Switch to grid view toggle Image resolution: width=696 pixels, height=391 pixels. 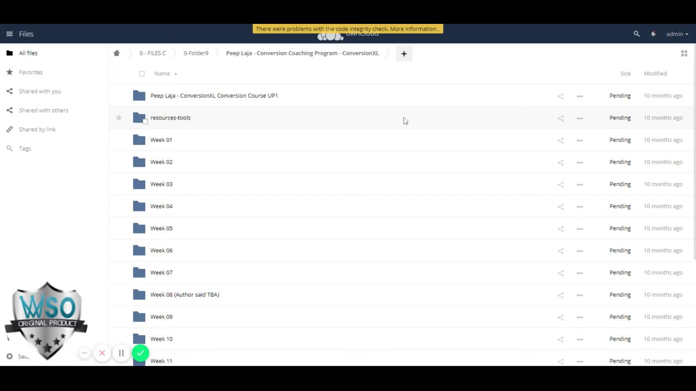684,53
